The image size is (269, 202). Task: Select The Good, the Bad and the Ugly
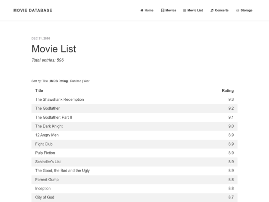(x=62, y=171)
